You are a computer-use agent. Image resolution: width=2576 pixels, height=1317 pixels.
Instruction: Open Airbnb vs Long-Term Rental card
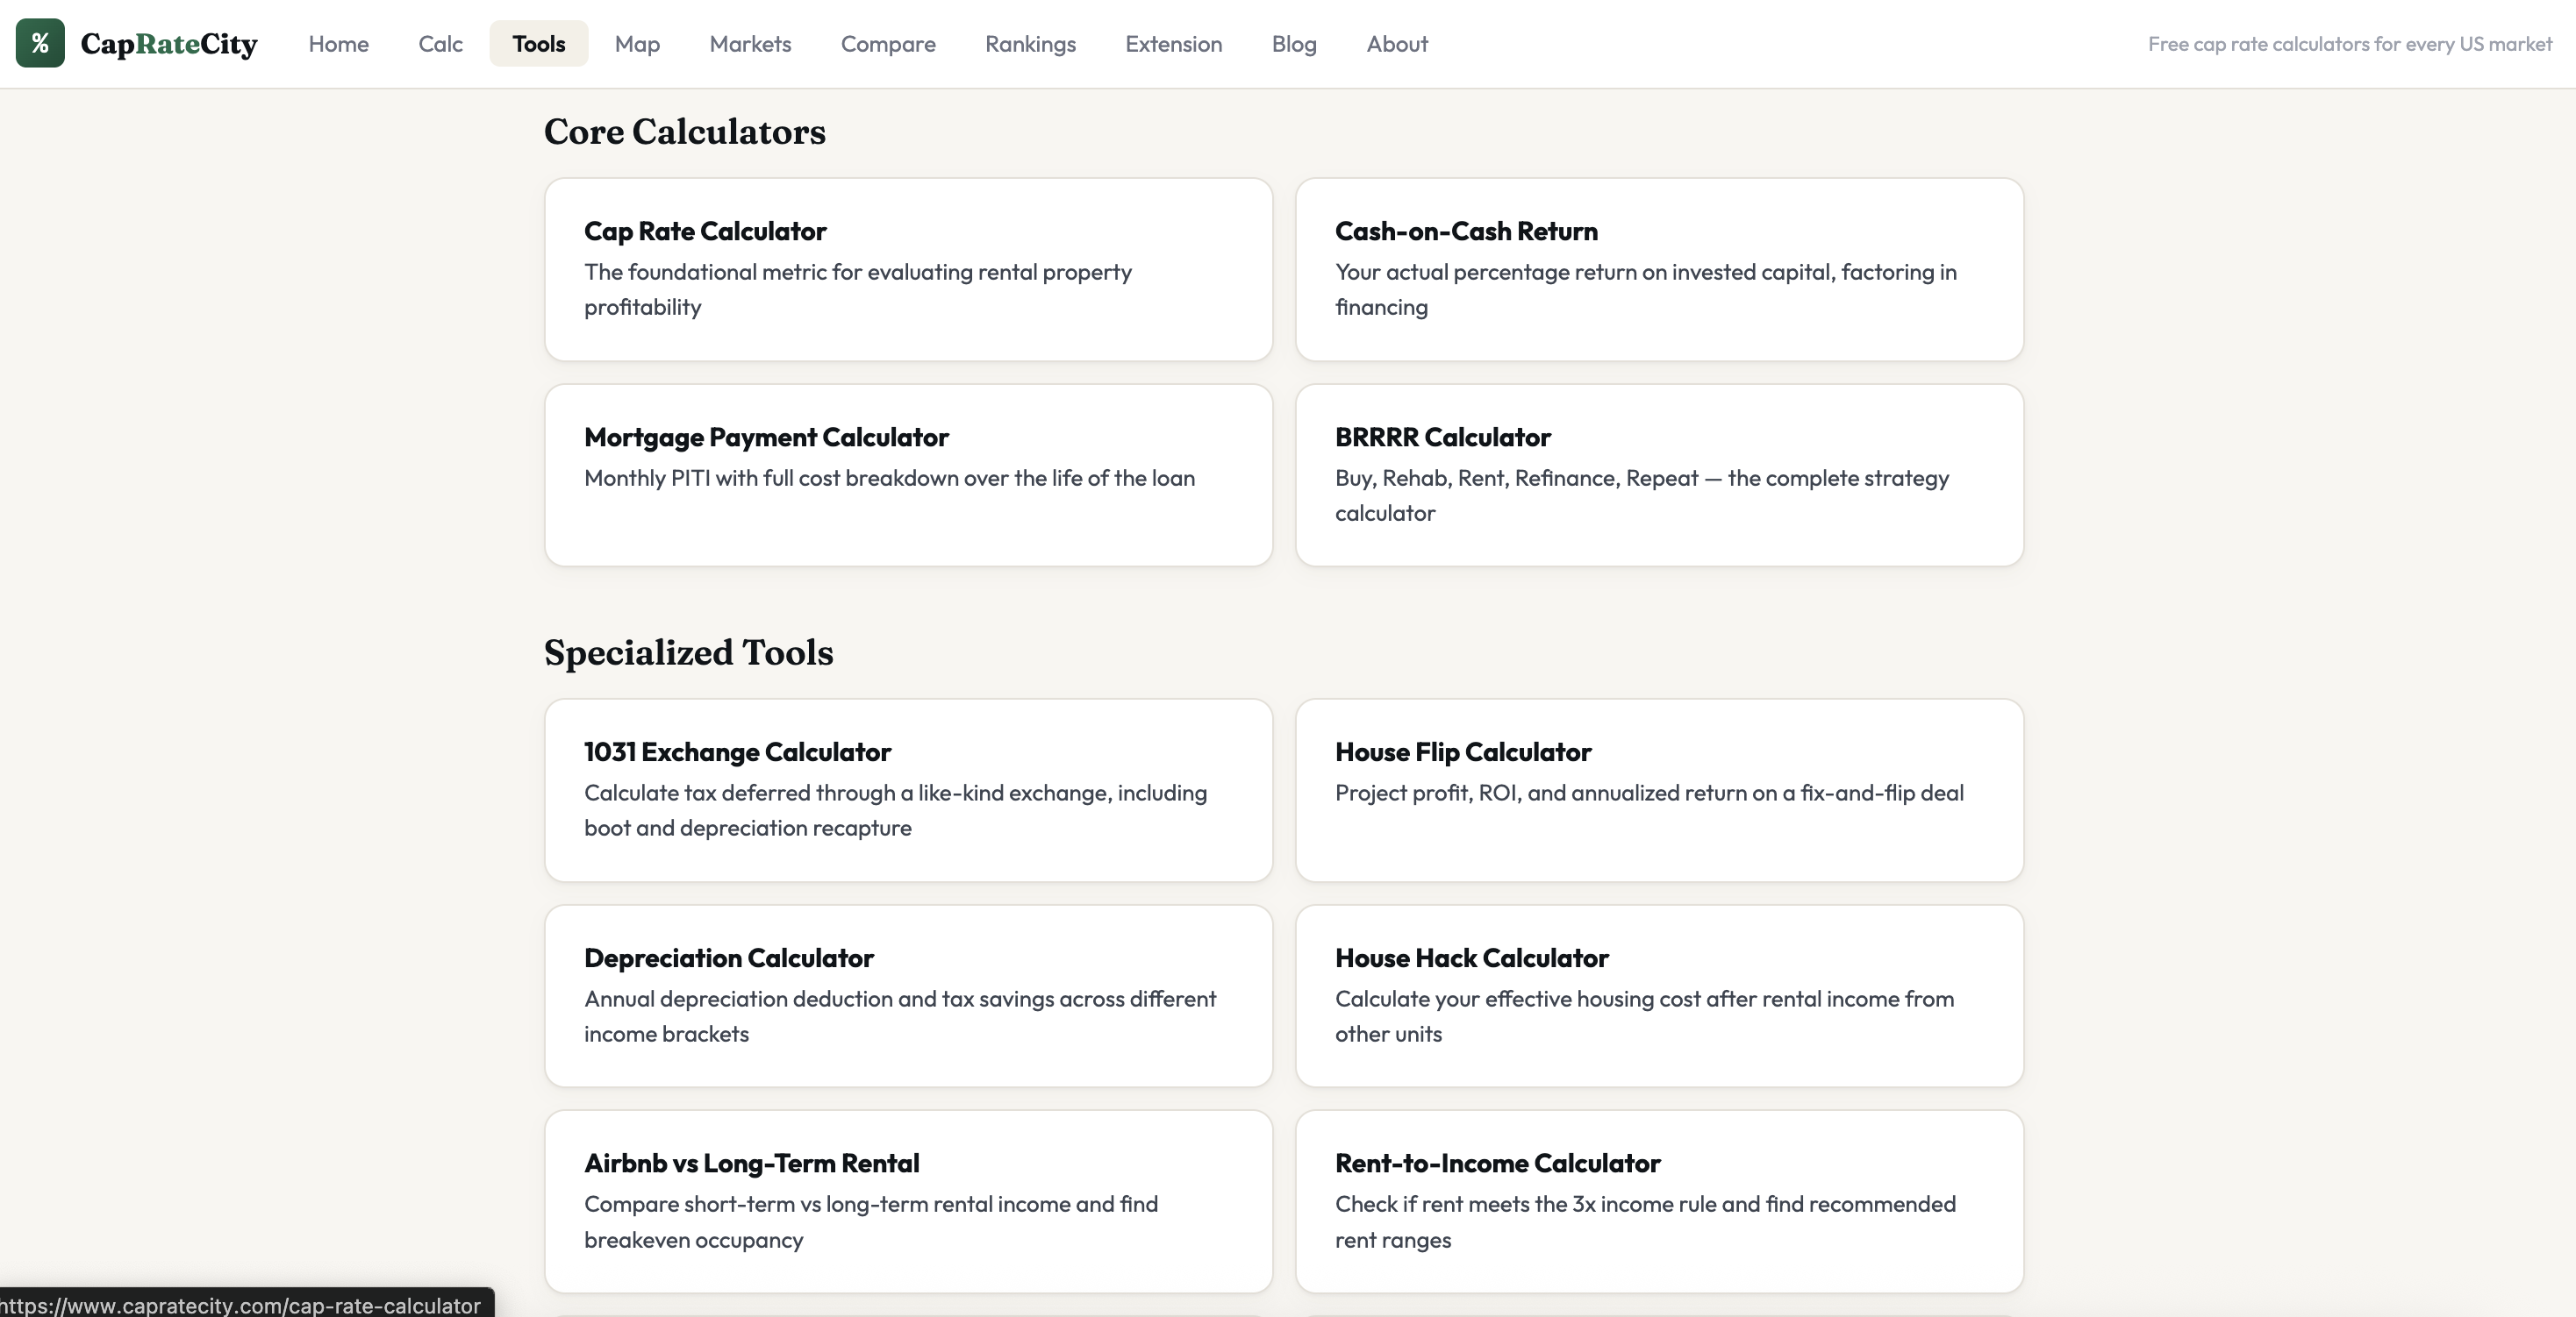(908, 1201)
